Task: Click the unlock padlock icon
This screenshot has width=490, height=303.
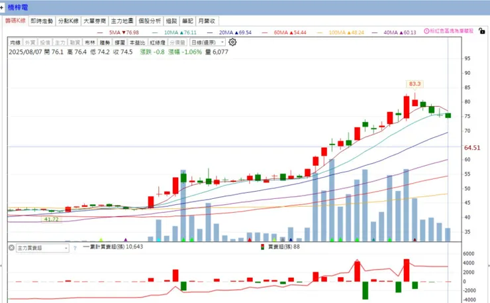Action: [481, 31]
